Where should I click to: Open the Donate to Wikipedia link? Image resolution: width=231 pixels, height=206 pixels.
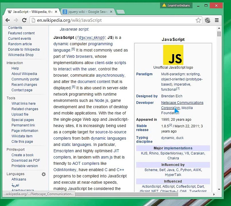pos(24,49)
